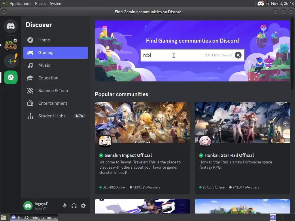Open Genshin Impact Official community title

point(128,155)
